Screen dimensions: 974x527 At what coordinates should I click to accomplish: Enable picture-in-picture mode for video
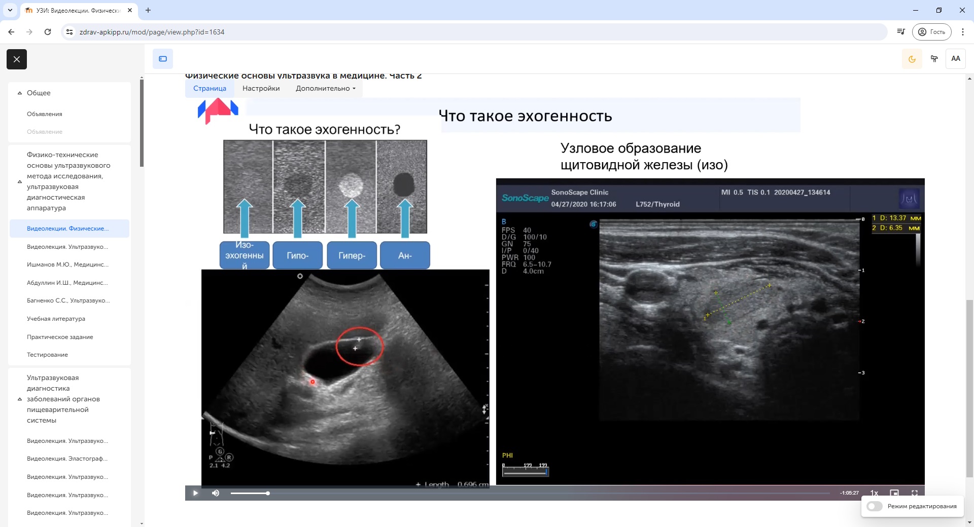tap(894, 493)
